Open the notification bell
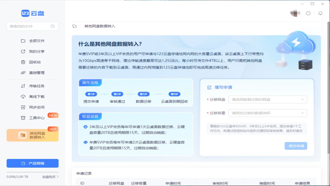Viewport: 330px width, 186px height. coord(320,13)
